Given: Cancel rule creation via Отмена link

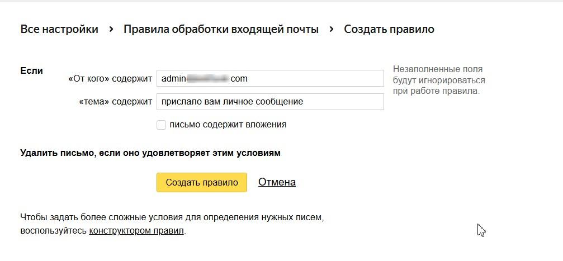Looking at the screenshot, I should tap(277, 182).
